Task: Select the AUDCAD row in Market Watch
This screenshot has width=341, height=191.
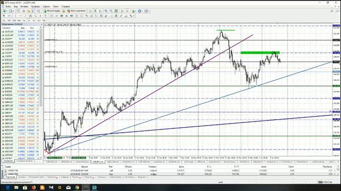Action: [x=21, y=32]
